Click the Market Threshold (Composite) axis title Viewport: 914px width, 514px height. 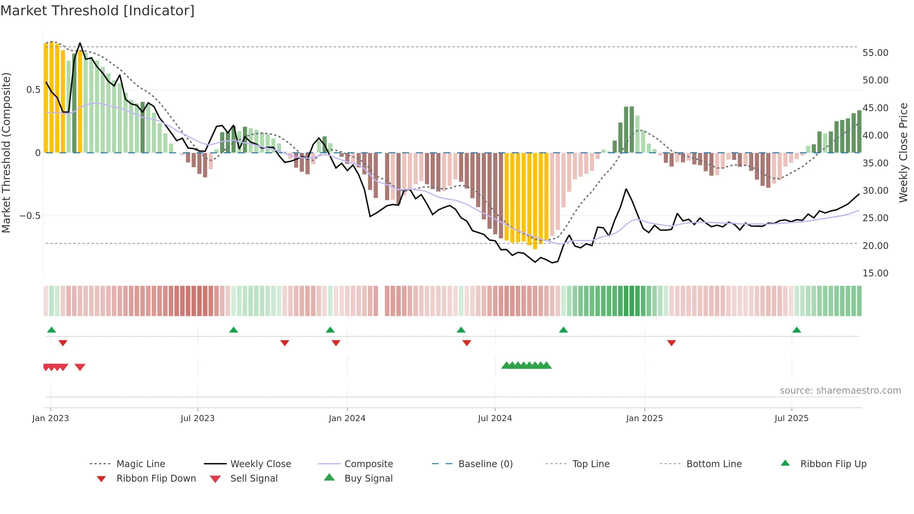6,152
